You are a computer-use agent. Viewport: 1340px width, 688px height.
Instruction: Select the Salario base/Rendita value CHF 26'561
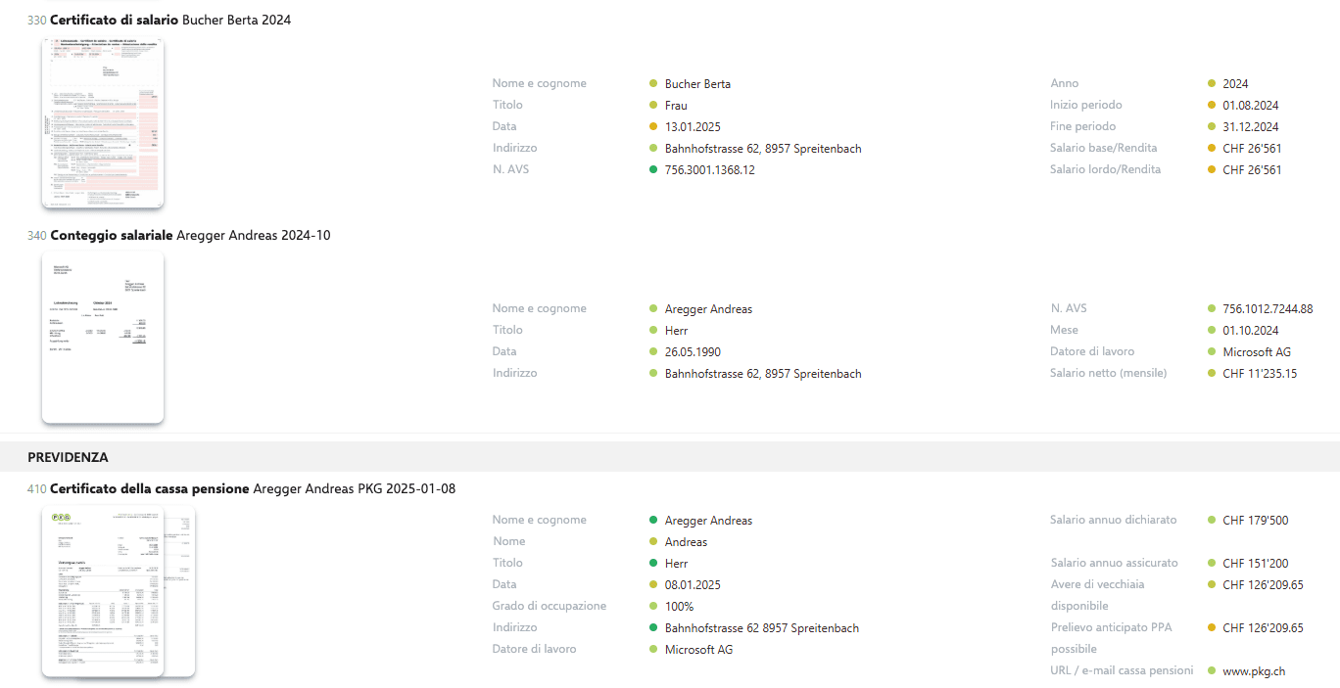(x=1253, y=148)
